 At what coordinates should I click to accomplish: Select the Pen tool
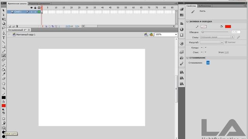[x=3, y=33]
